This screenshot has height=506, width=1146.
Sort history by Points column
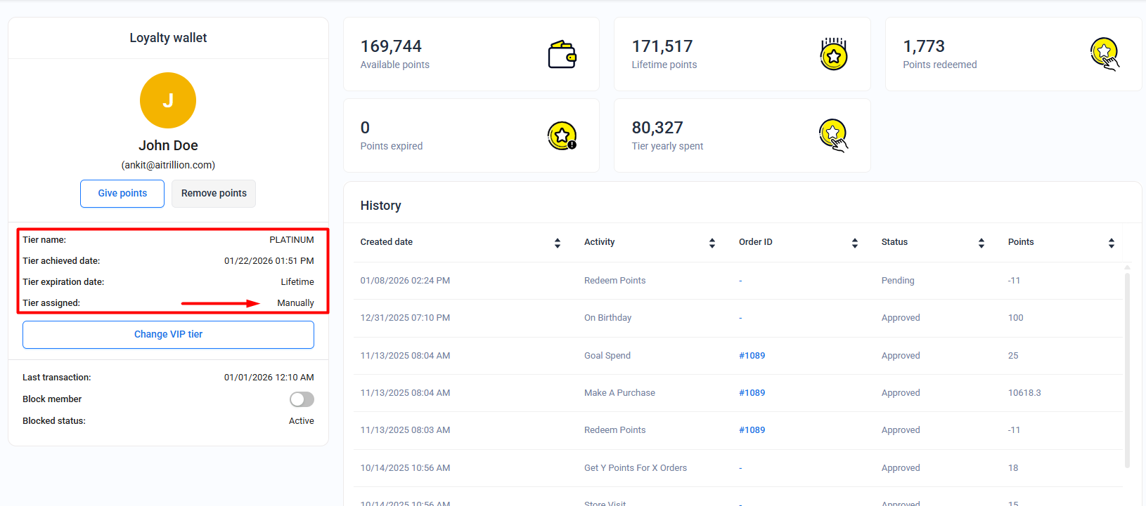pos(1112,243)
